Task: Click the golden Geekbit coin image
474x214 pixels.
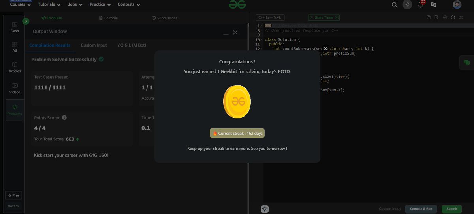Action: click(x=237, y=102)
